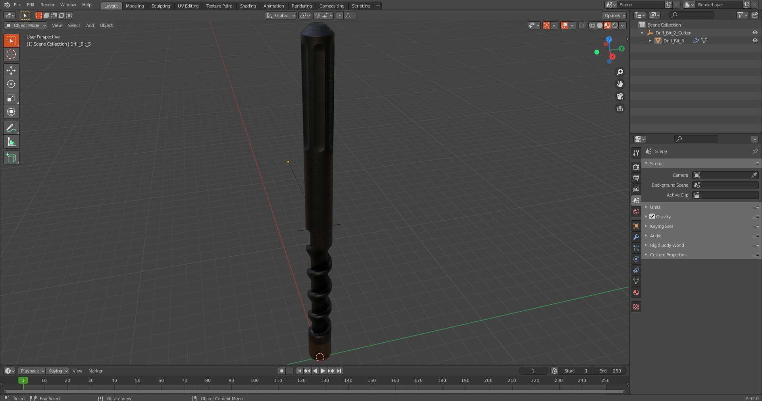
Task: Select the Select Box tool
Action: [11, 41]
